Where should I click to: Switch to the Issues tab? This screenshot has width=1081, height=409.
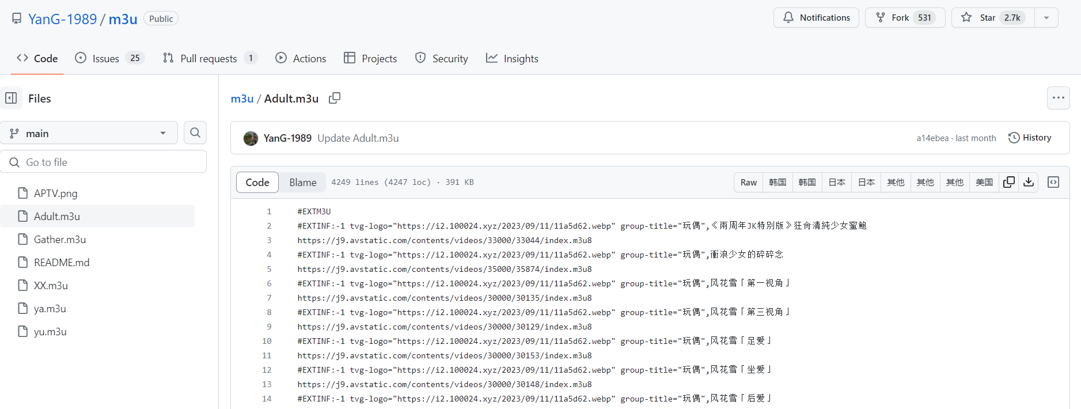pyautogui.click(x=109, y=58)
